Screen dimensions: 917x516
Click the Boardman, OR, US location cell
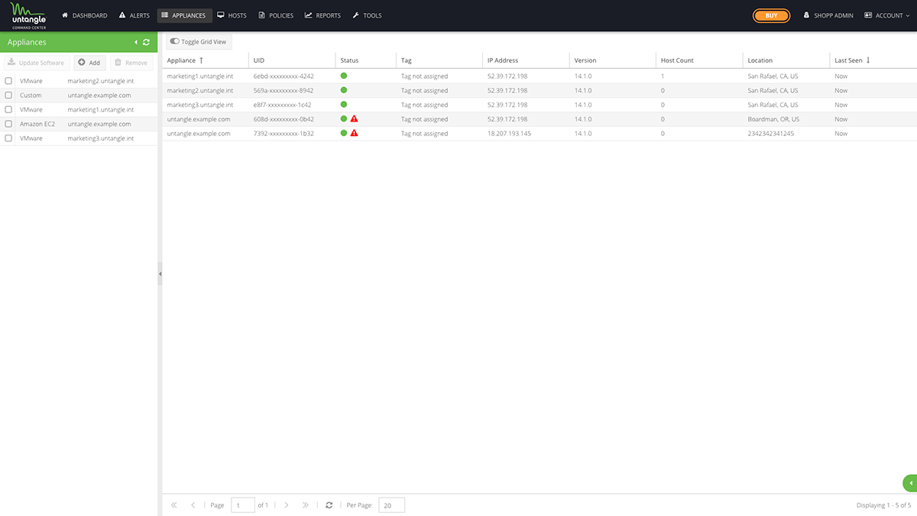click(x=773, y=119)
